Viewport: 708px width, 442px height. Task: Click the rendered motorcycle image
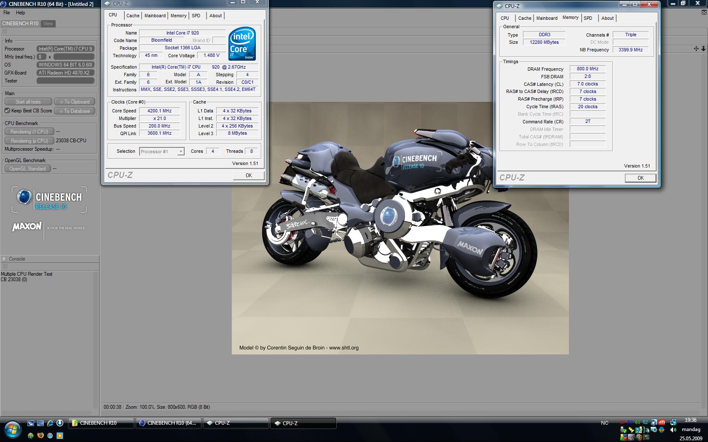coord(400,228)
